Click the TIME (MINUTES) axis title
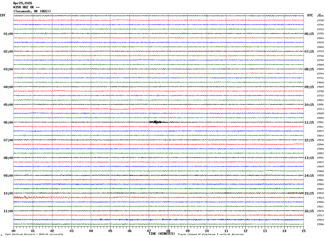Viewport: 325px width, 238px height. coord(162,234)
